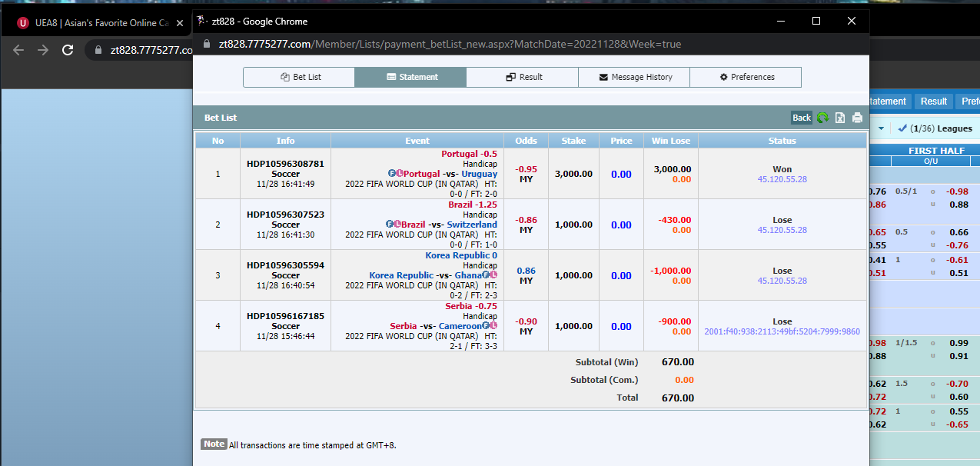The image size is (980, 466).
Task: Click the F icon next to Ghana
Action: [x=486, y=275]
